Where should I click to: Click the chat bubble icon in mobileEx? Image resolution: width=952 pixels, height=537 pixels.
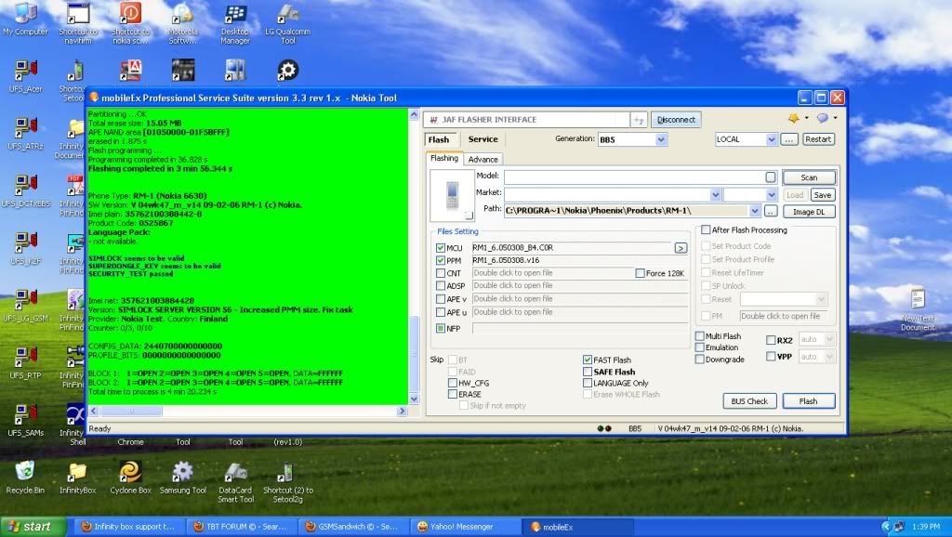click(x=822, y=118)
